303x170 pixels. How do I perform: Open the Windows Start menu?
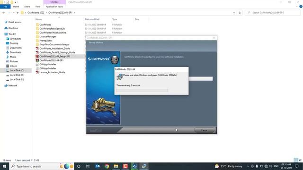[4, 166]
